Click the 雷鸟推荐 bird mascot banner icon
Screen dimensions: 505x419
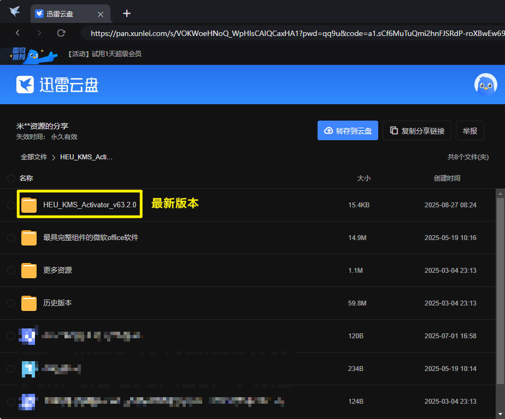pos(33,56)
